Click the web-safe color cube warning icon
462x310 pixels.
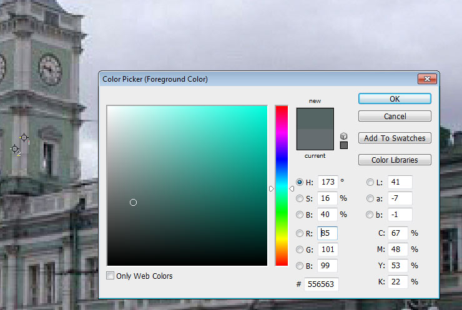(x=343, y=135)
